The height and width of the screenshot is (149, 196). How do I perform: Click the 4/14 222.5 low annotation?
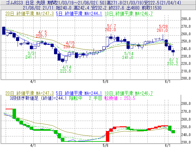[x=66, y=69]
